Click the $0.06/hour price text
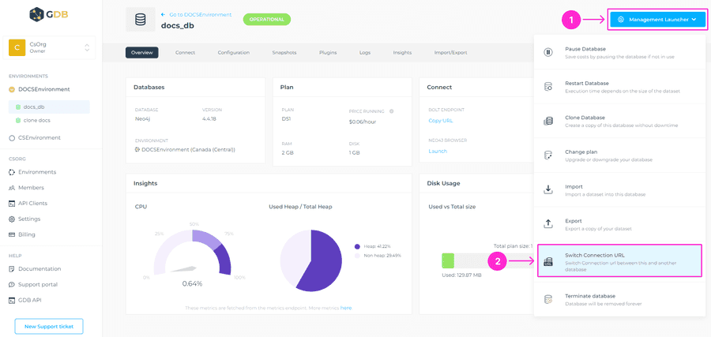The image size is (711, 337). (x=363, y=122)
